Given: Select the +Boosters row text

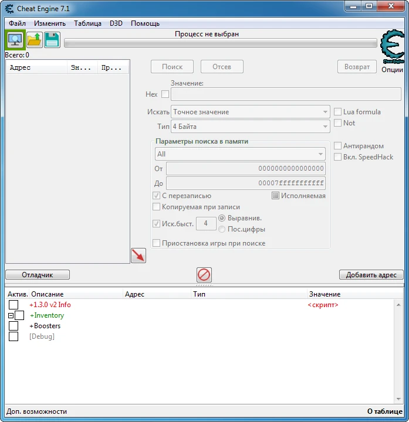Looking at the screenshot, I should (x=45, y=326).
